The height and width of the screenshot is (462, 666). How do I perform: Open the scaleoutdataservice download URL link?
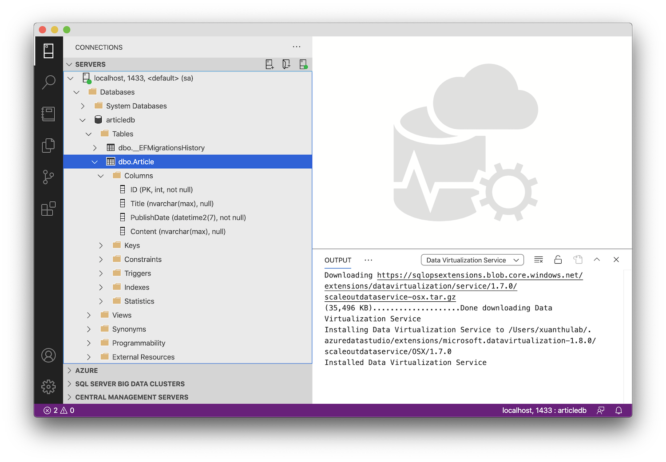coord(453,286)
